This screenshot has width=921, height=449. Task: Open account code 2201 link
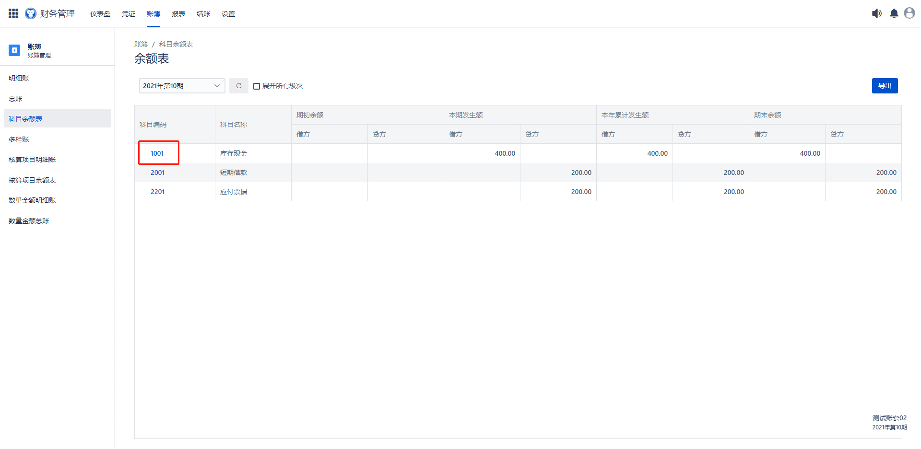point(157,192)
